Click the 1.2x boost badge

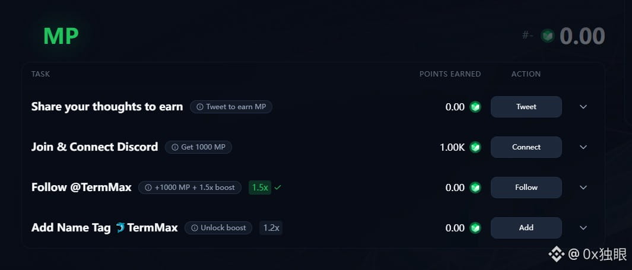pos(271,228)
